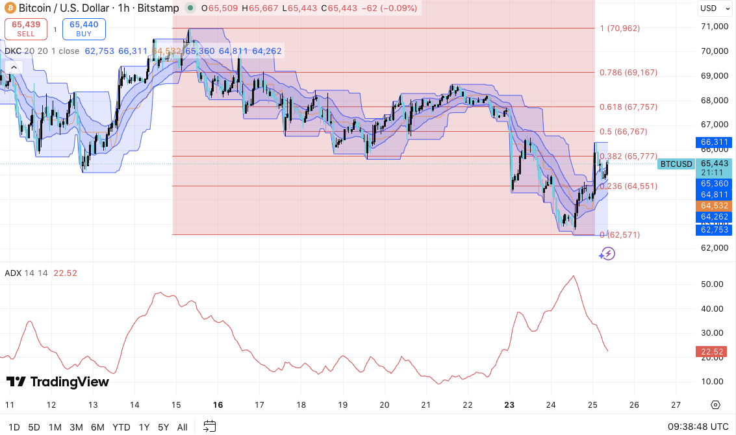The height and width of the screenshot is (435, 736).
Task: Select the 5D time range
Action: [x=34, y=427]
